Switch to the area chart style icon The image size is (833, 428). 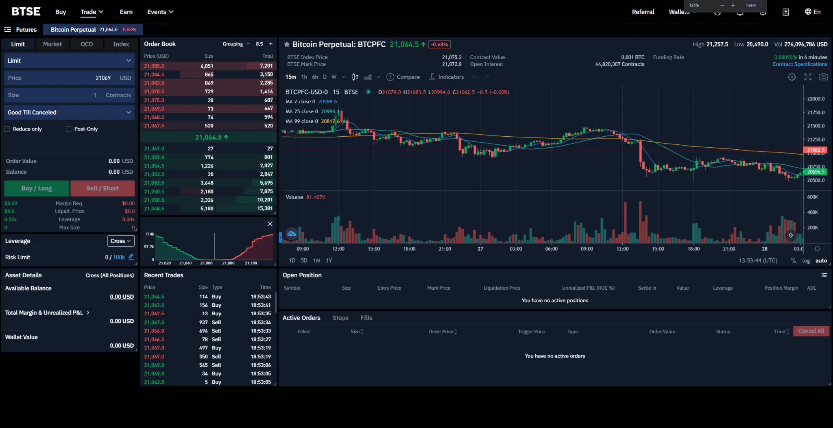pyautogui.click(x=368, y=77)
